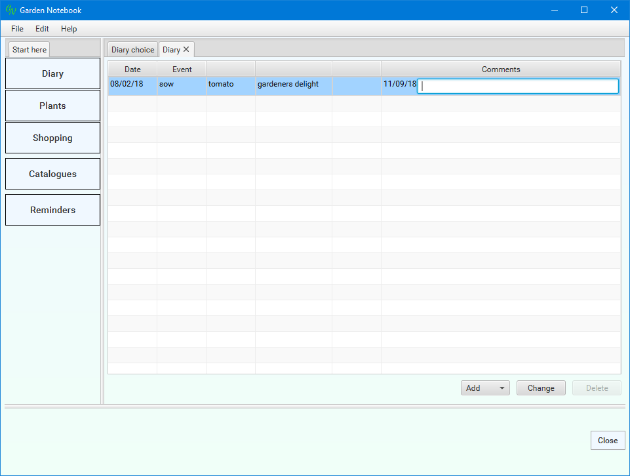Close the Diary tab with its X

tap(186, 49)
